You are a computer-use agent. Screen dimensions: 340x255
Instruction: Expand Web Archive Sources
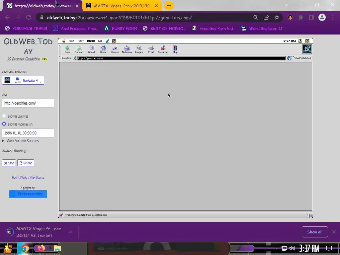point(20,141)
